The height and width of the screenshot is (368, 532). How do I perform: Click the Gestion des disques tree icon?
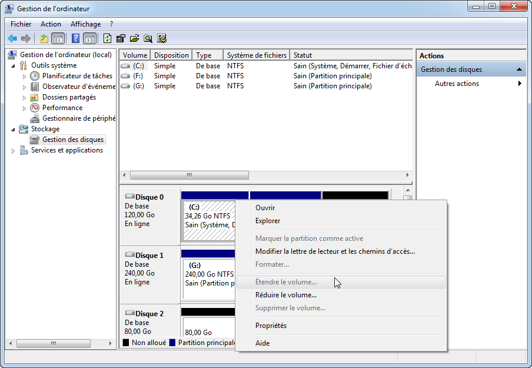point(34,139)
